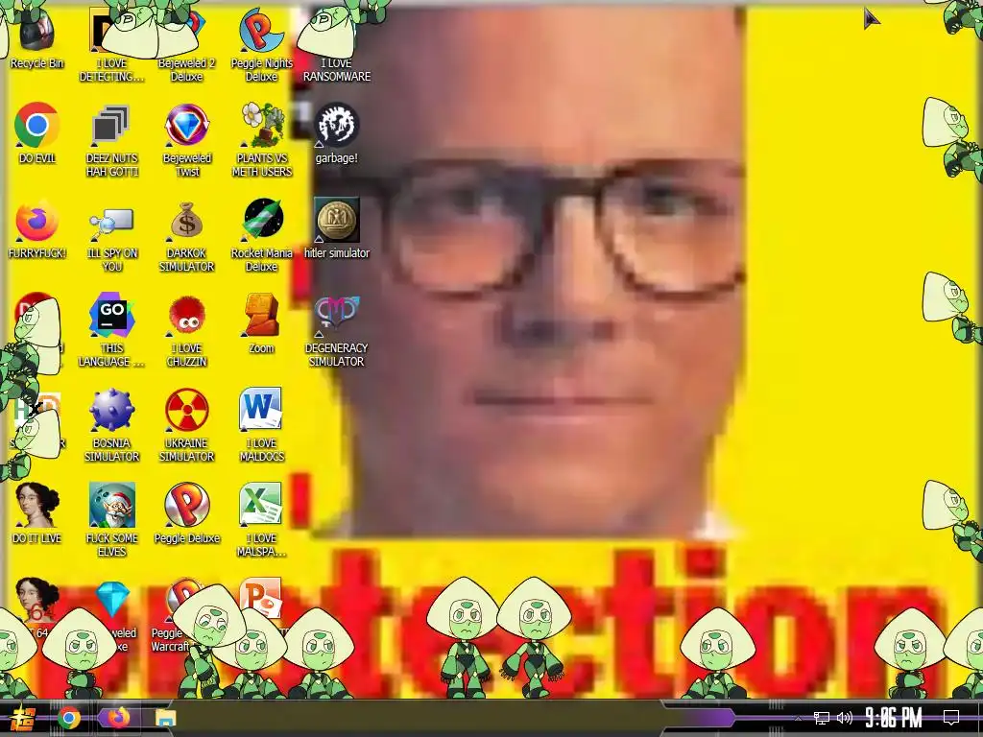Open the PLANTS VS. METH USERS shortcut

[262, 124]
